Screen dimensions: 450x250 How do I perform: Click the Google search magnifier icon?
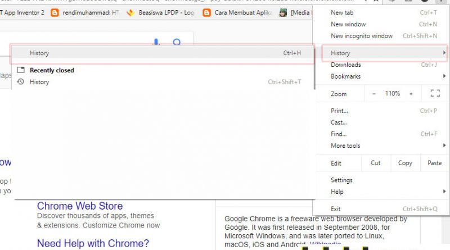click(177, 42)
